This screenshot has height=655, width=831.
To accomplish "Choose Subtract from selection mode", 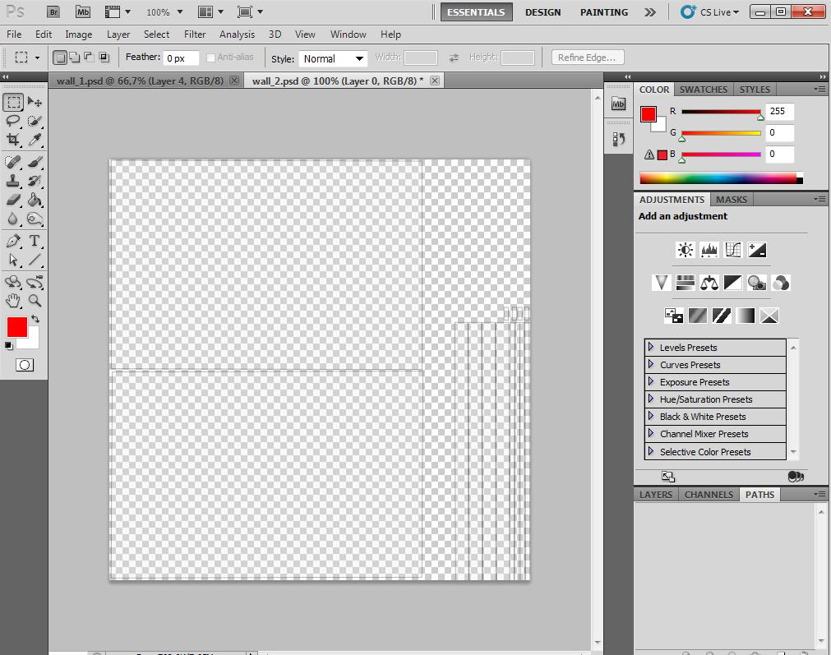I will tap(89, 58).
